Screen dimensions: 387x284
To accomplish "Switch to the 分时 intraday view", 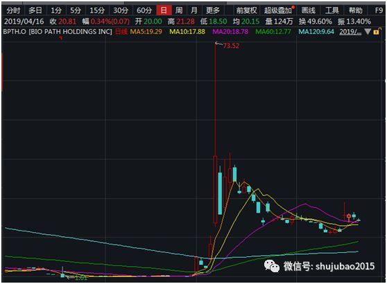I will 13,10.
